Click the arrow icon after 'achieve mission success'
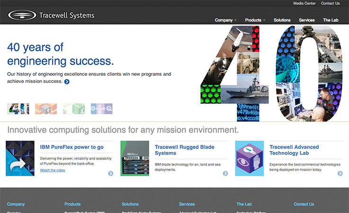 (67, 81)
